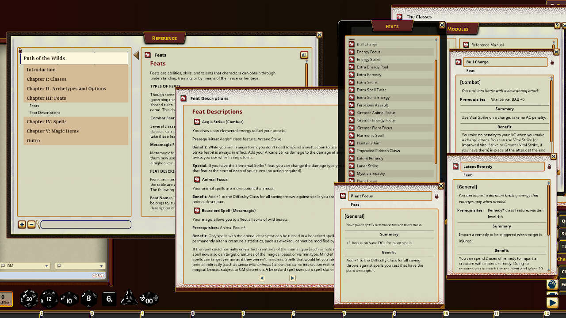Select the fist sidebar icon on right edge

552,284
